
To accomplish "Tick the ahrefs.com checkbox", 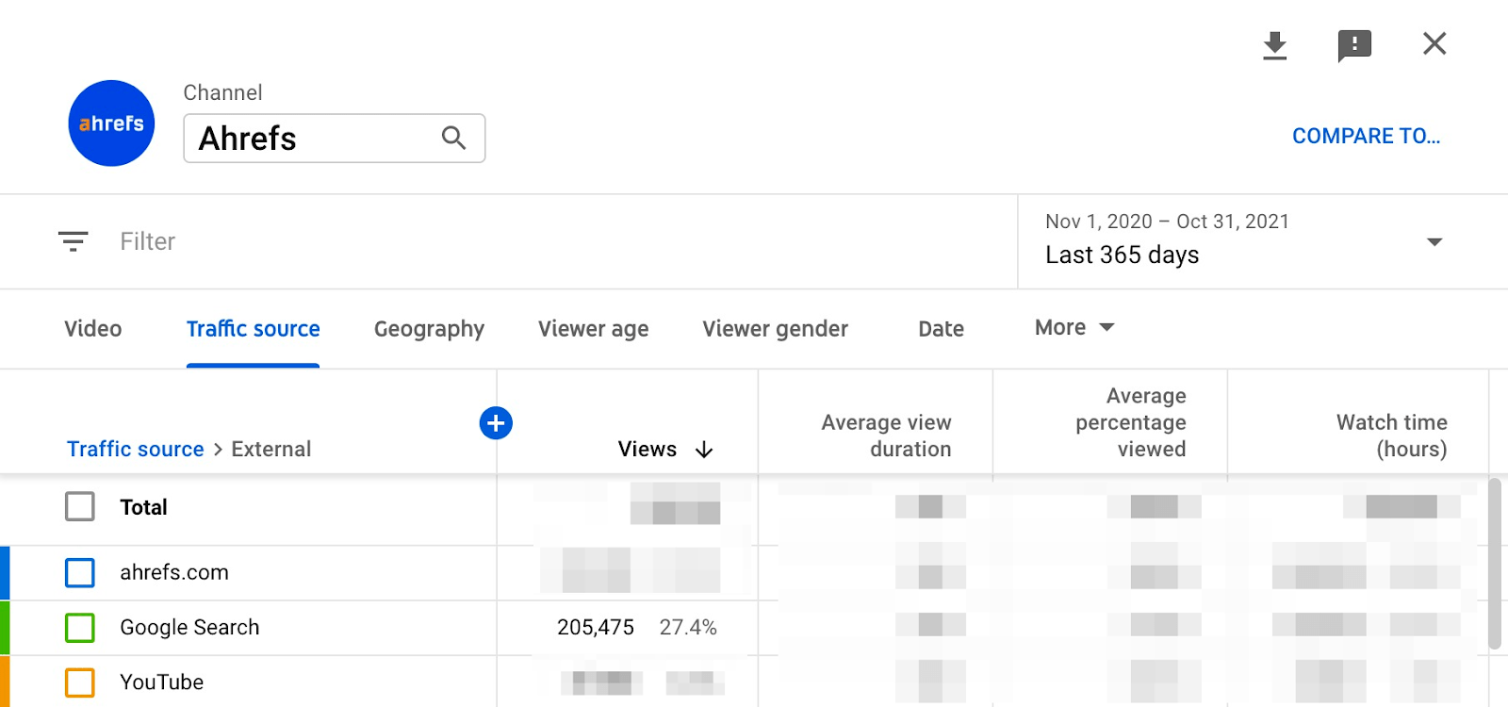I will pos(80,572).
